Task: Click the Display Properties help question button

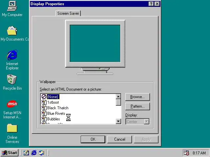Action: [x=151, y=4]
